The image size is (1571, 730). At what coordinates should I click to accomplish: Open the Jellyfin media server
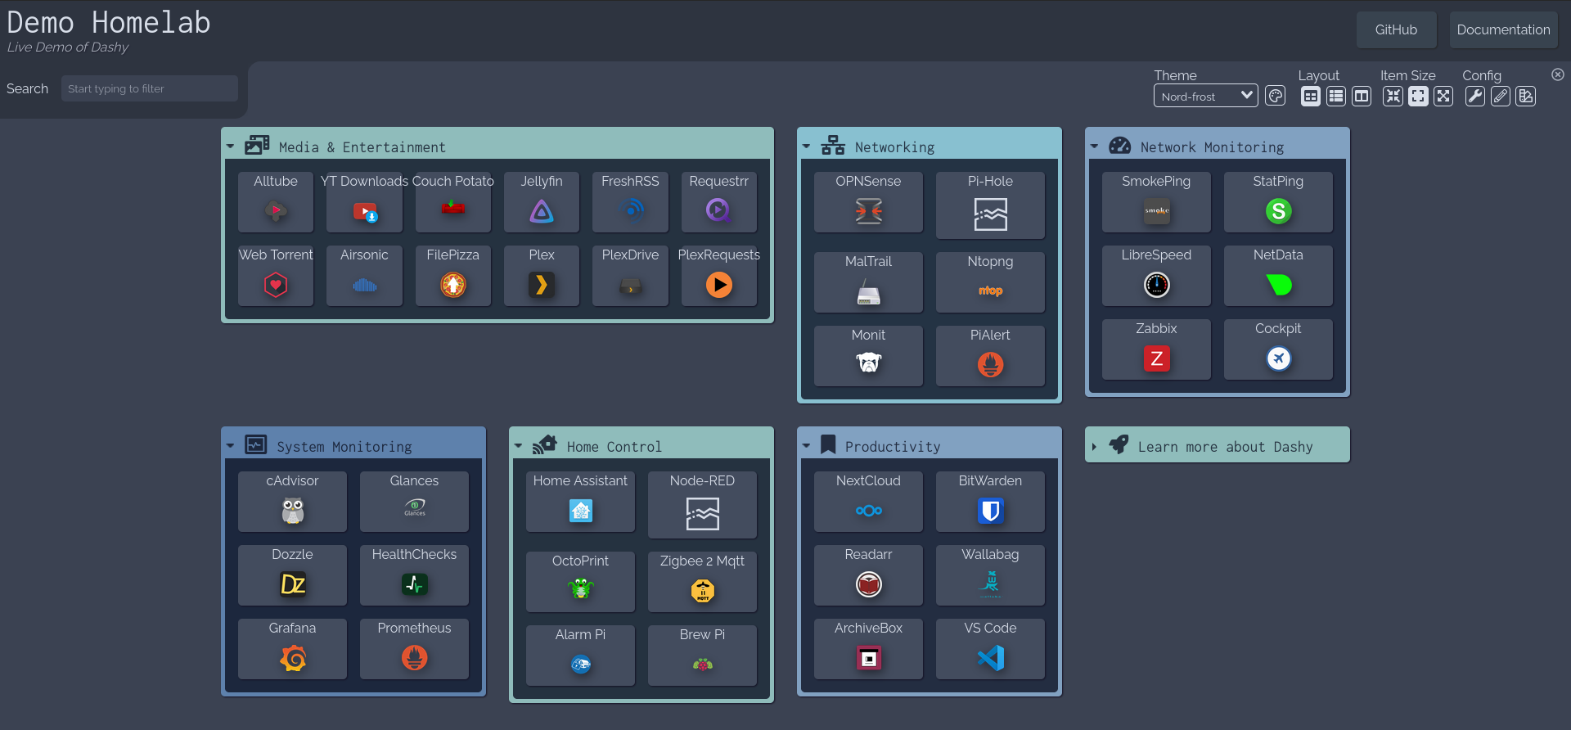tap(542, 201)
